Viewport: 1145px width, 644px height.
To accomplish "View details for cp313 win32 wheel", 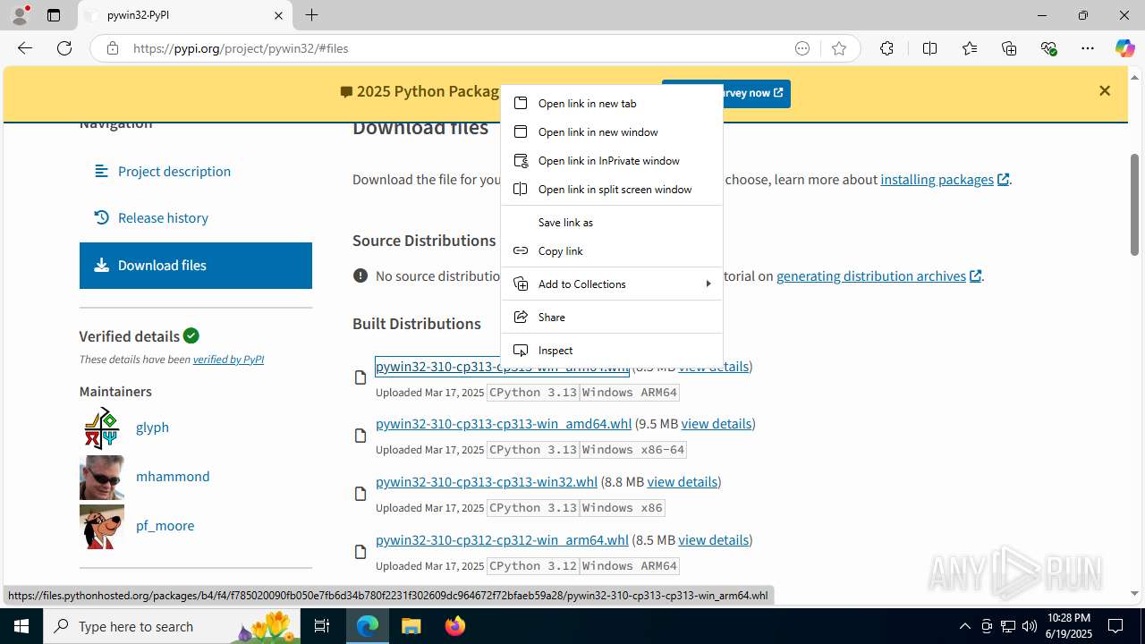I will [x=683, y=481].
